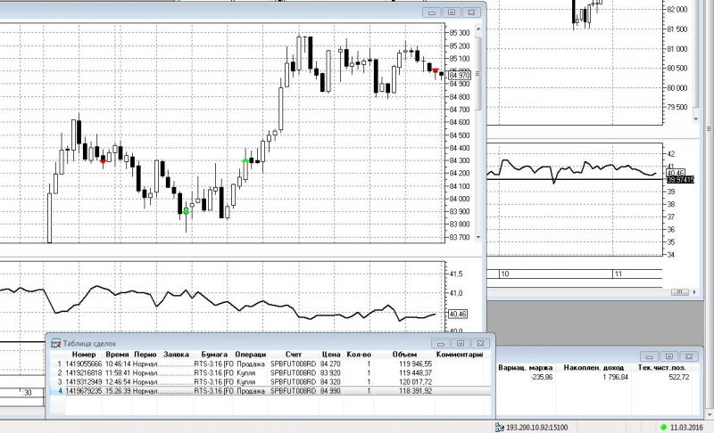This screenshot has height=433, width=714.
Task: Click the volume cell 118 391,92
Action: coord(415,391)
